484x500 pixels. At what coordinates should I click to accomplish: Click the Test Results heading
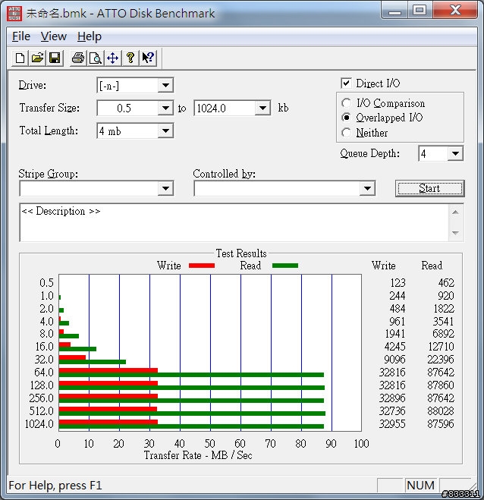(x=241, y=253)
